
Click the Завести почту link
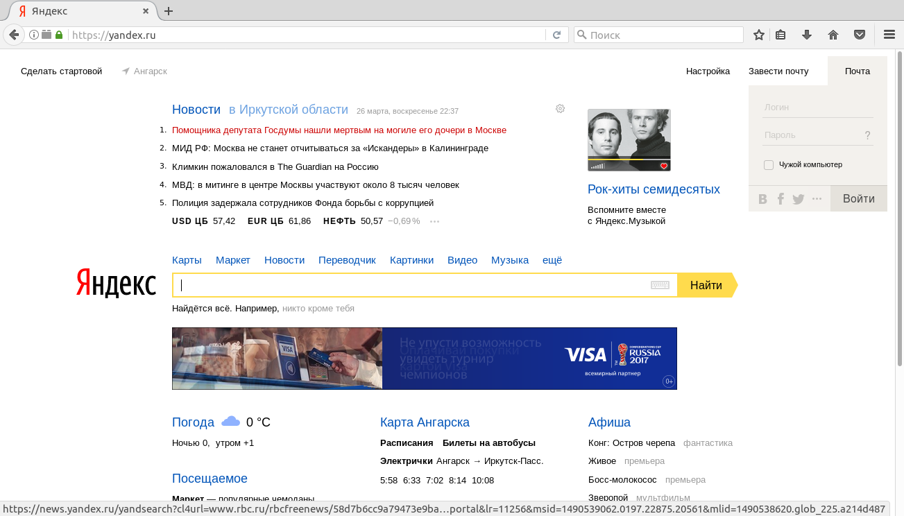coord(778,71)
